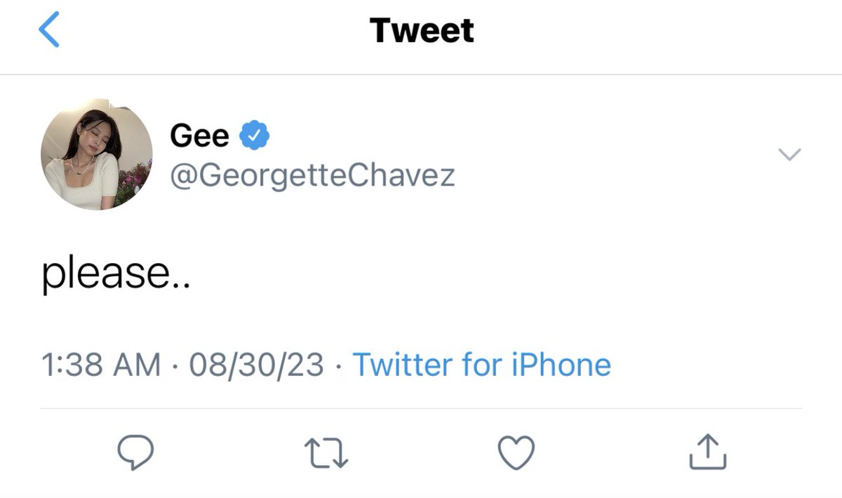This screenshot has width=842, height=498.
Task: Like the tweet with the heart icon
Action: 516,452
